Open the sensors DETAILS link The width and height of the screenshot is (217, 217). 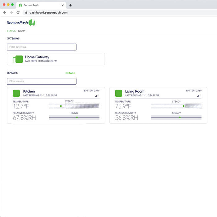point(70,73)
